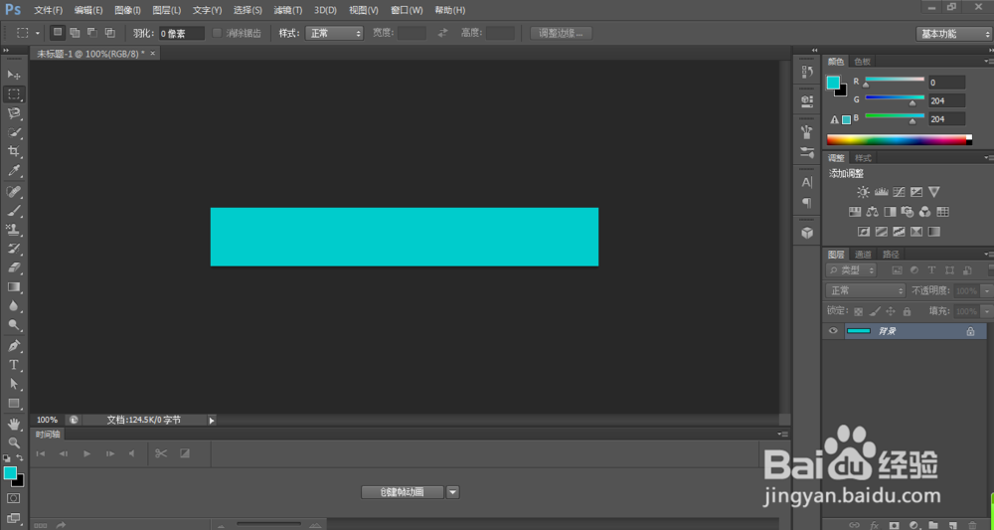
Task: Add an Exposure adjustment
Action: [916, 192]
